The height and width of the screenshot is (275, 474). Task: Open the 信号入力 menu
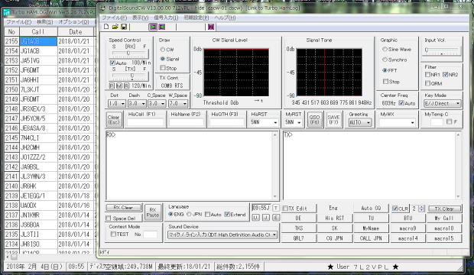pos(166,18)
